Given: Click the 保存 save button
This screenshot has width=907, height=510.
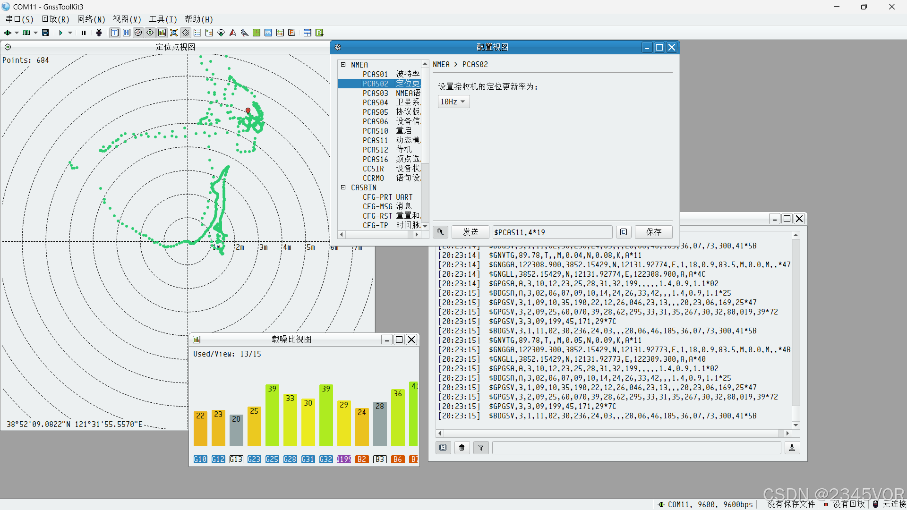Looking at the screenshot, I should 654,232.
